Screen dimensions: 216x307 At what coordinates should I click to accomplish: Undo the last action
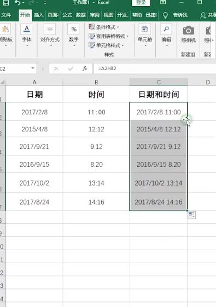(17, 3)
